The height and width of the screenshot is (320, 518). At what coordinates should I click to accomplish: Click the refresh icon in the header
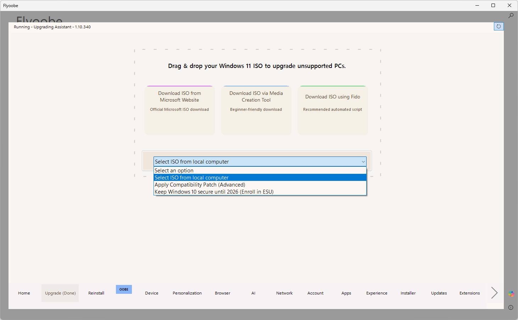point(498,26)
